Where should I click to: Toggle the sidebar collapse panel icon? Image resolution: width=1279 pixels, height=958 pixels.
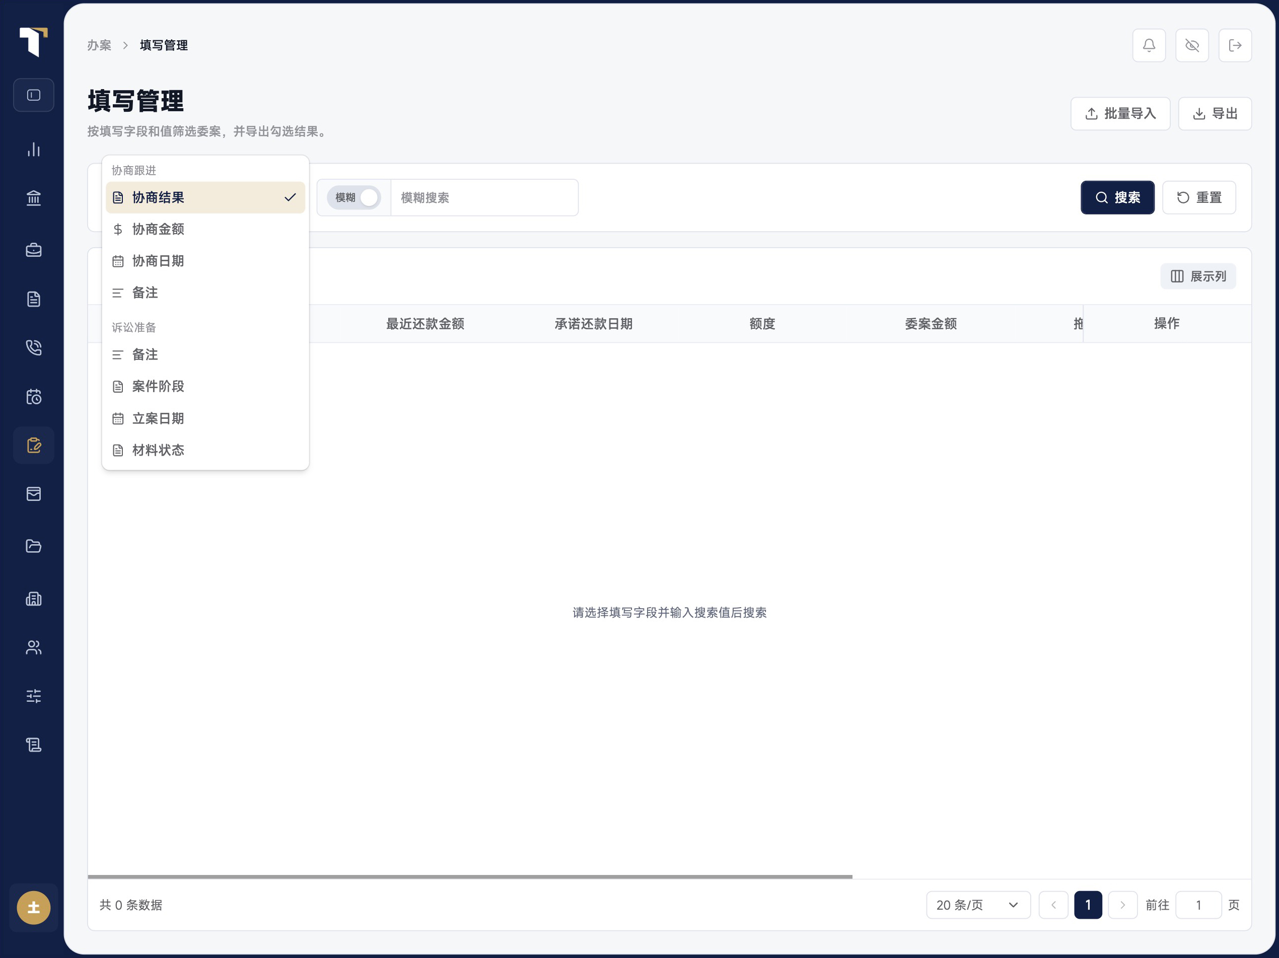point(34,95)
